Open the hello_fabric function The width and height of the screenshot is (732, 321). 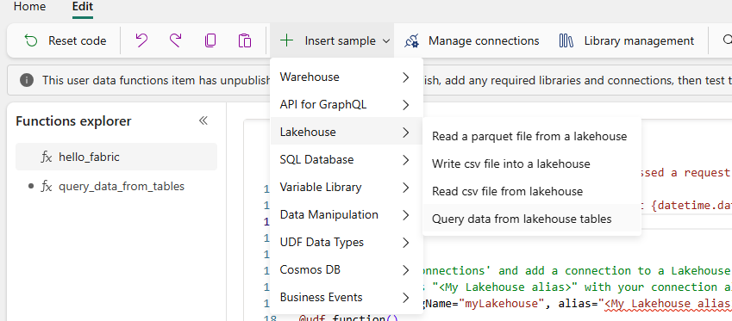click(116, 157)
